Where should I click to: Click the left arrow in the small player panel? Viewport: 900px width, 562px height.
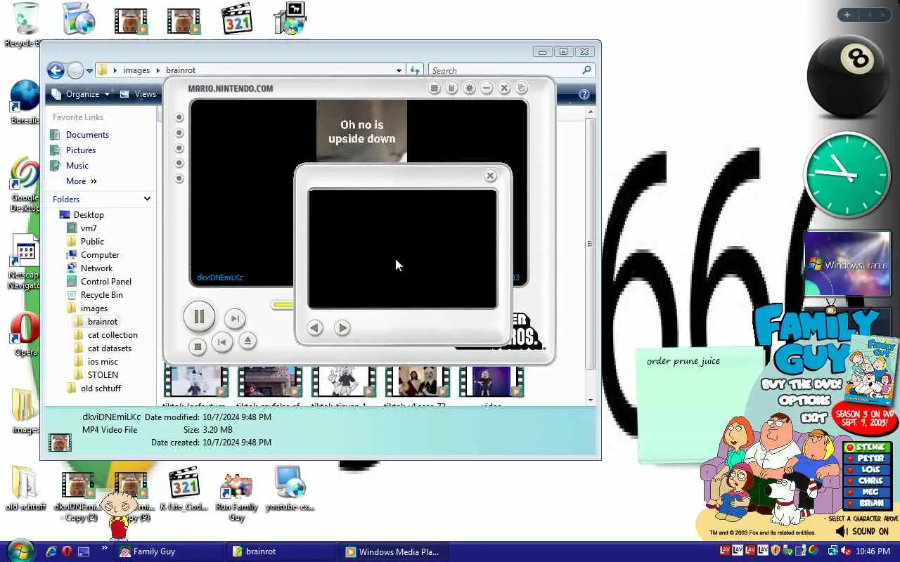point(314,327)
